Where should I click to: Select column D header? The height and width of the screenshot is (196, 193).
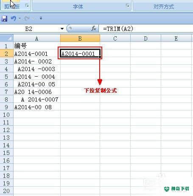click(x=145, y=39)
